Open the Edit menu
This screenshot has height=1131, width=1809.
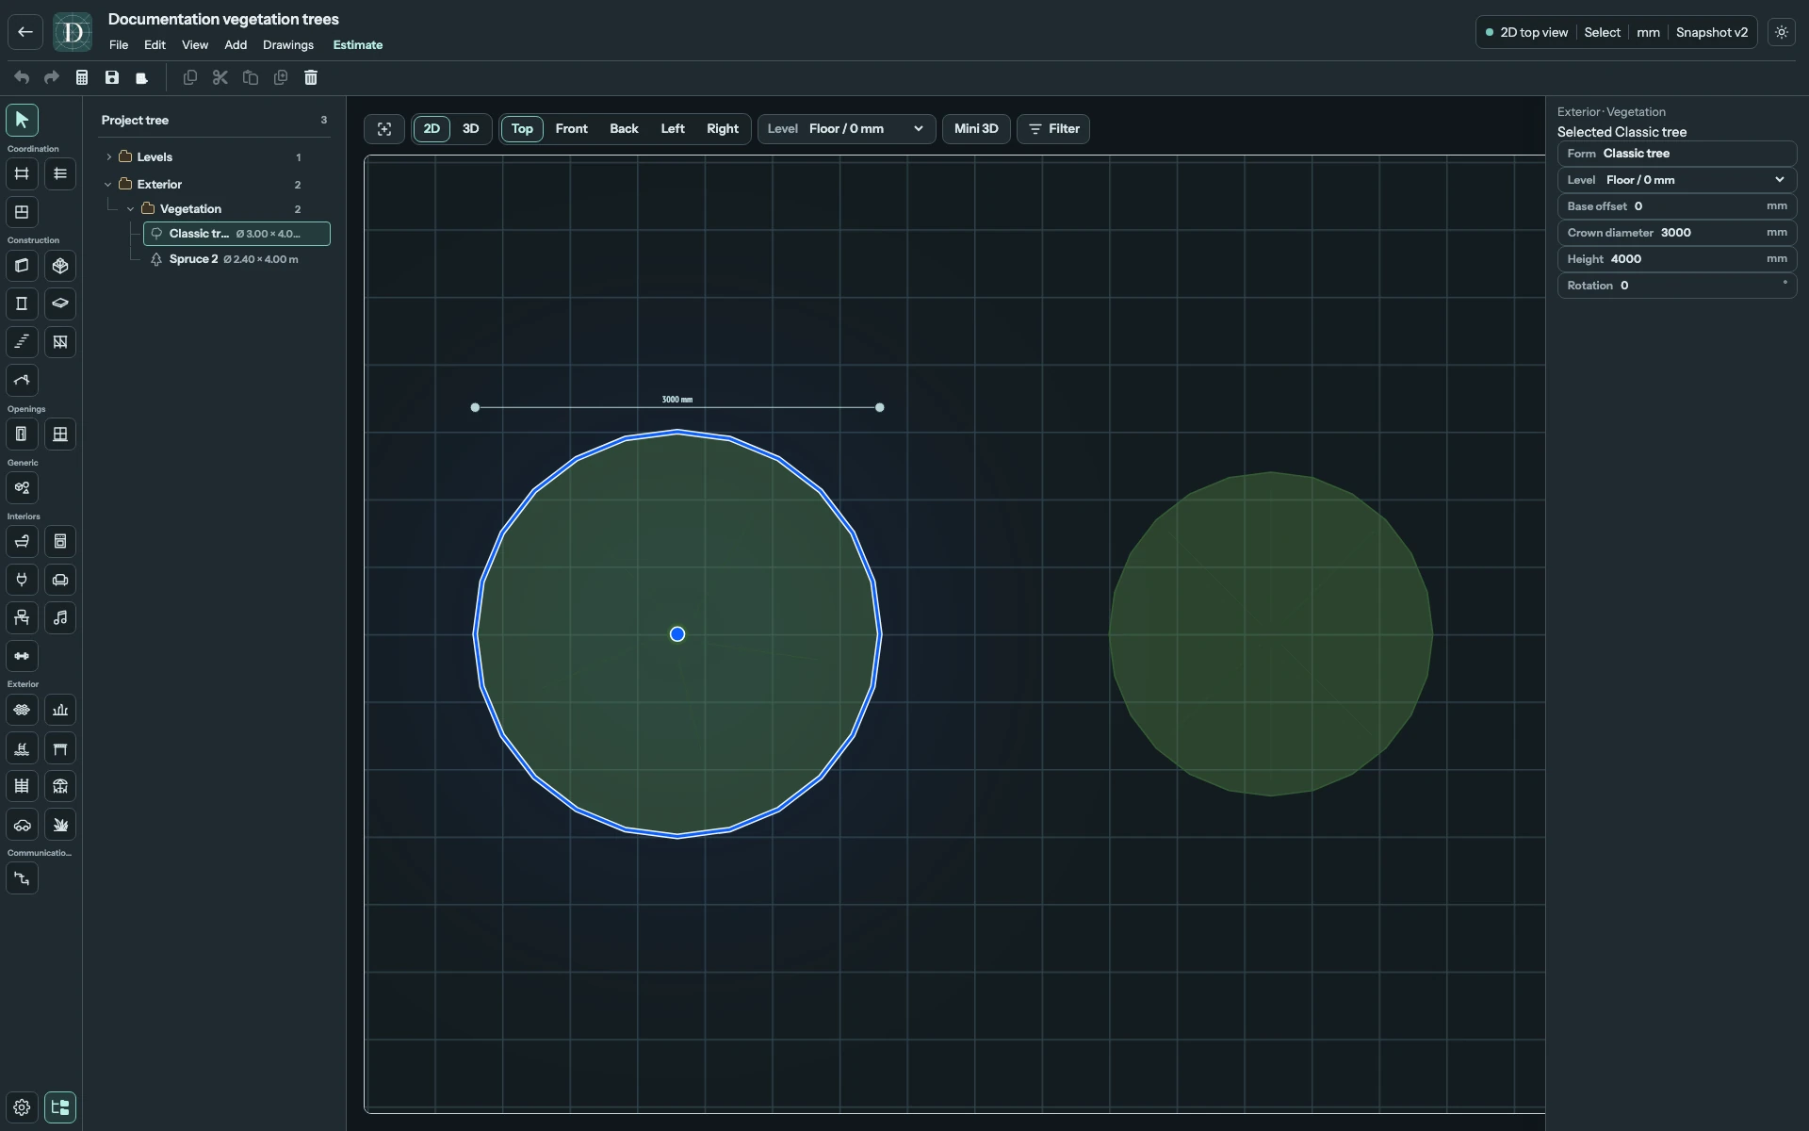click(x=155, y=45)
